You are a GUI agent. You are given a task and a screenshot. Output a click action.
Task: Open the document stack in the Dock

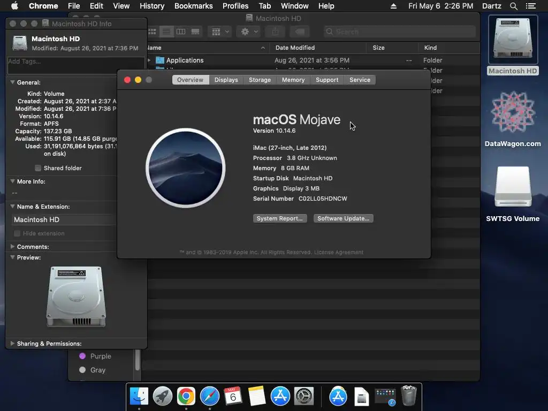point(361,397)
